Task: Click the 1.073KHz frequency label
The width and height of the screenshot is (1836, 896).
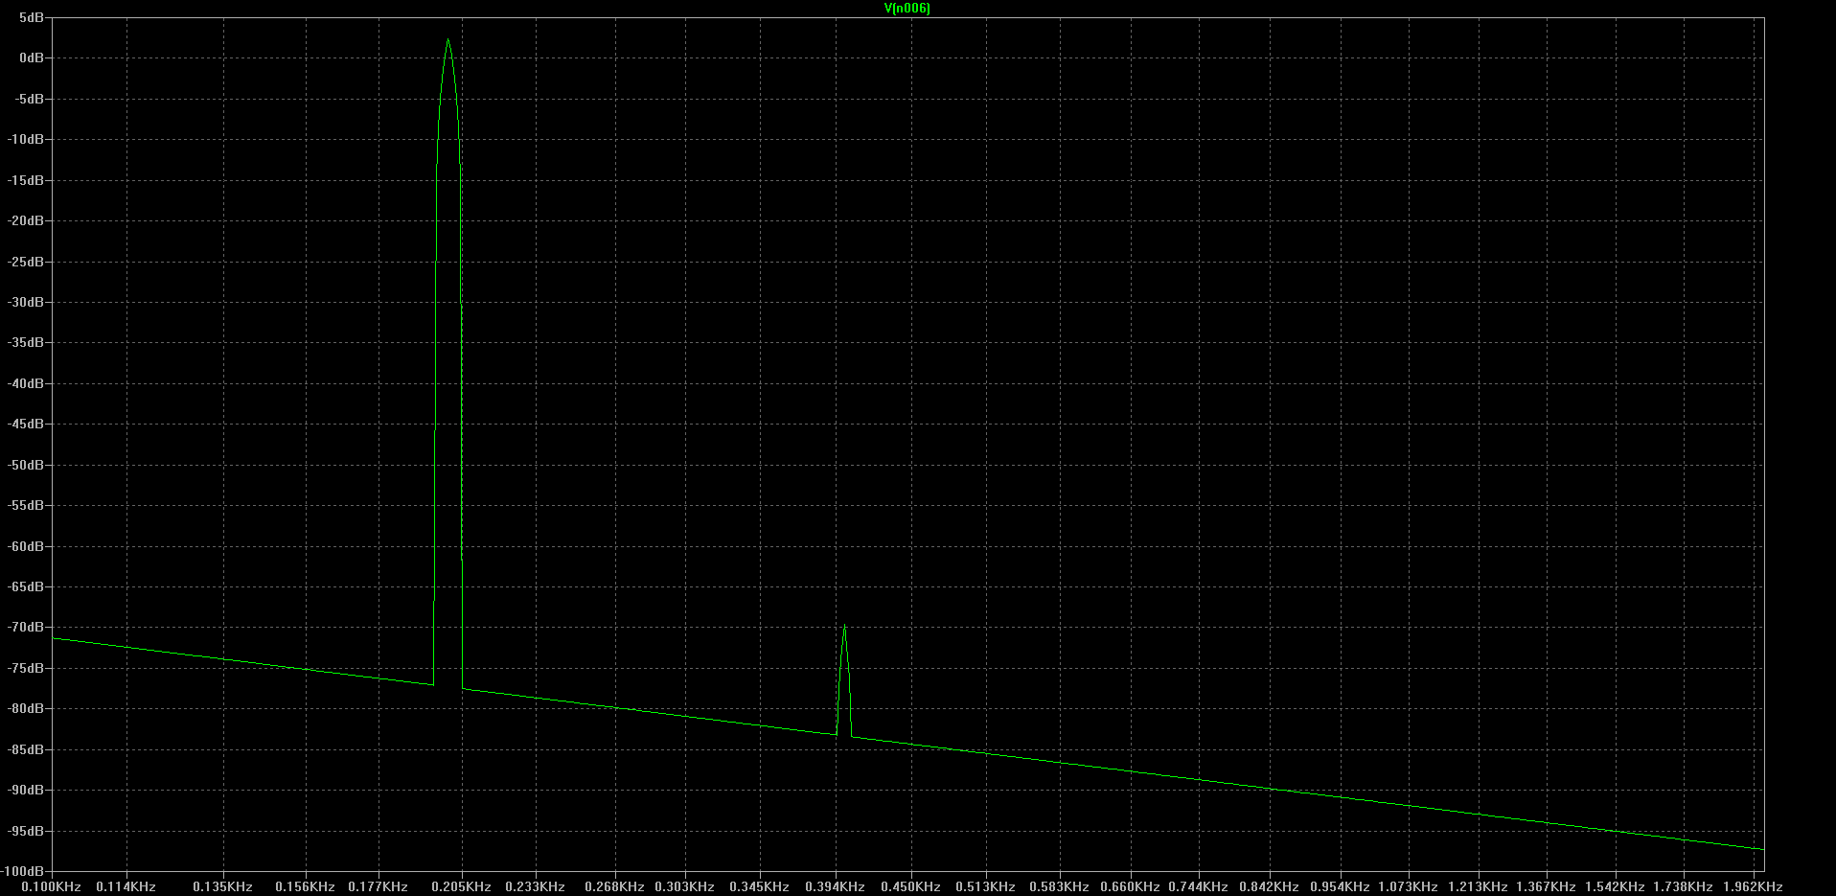Action: pyautogui.click(x=1408, y=887)
